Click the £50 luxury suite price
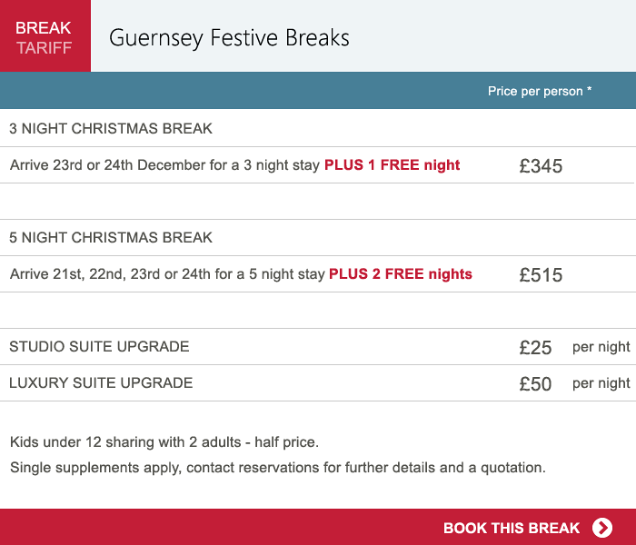636x545 pixels. [535, 384]
